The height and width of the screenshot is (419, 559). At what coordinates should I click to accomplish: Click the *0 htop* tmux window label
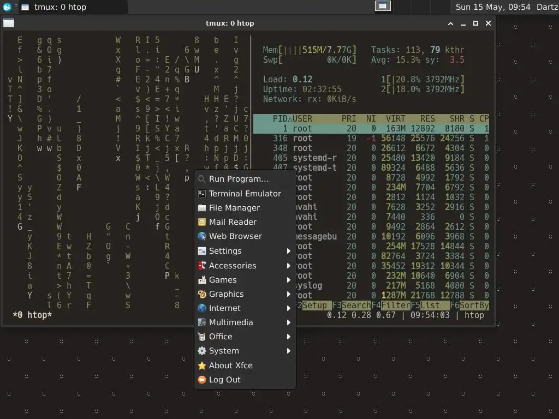(32, 315)
